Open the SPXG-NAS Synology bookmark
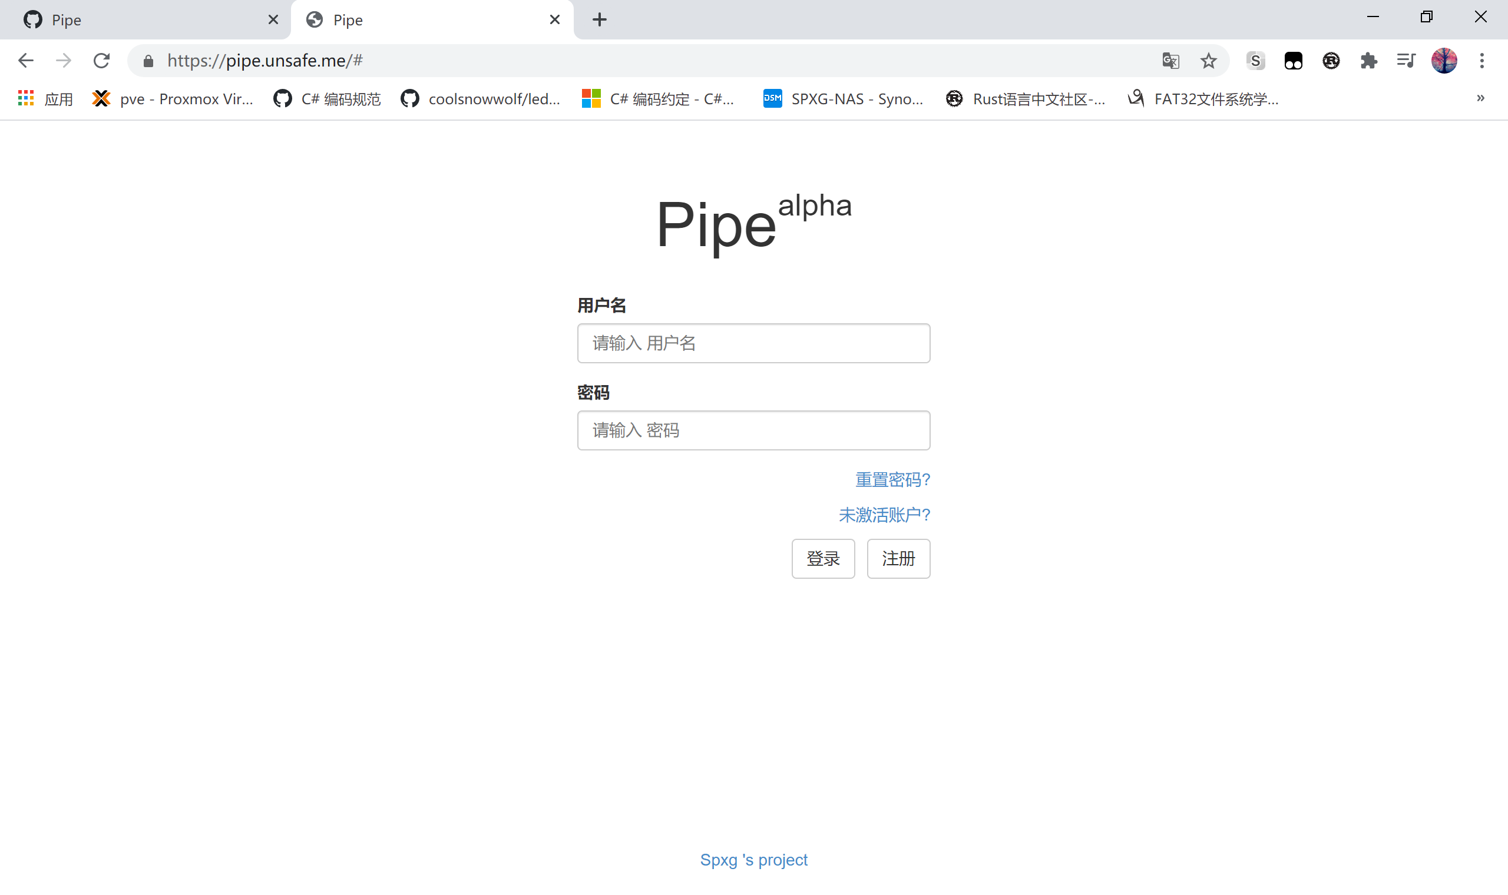 tap(844, 99)
